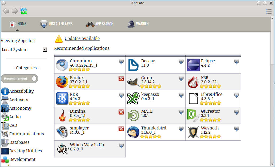Image resolution: width=275 pixels, height=167 pixels.
Task: Open the Development category
Action: tap(22, 160)
